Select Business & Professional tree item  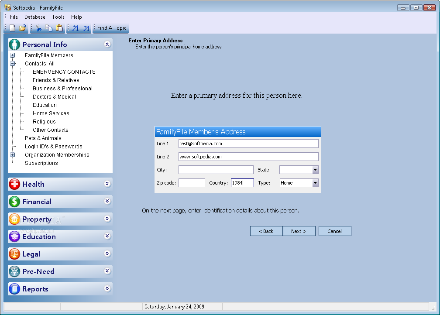[62, 89]
